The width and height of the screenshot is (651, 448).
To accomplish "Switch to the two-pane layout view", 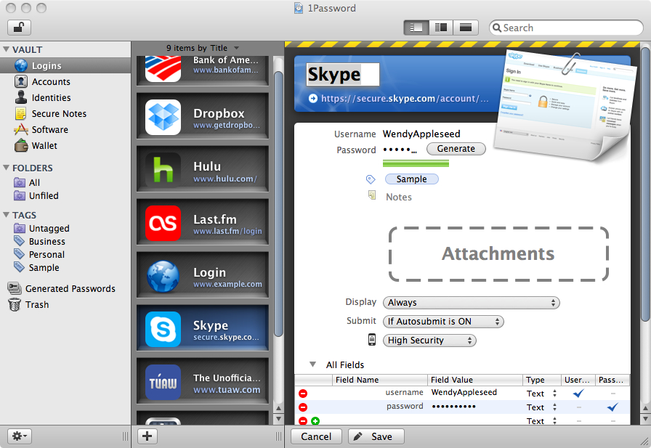I will tap(440, 27).
